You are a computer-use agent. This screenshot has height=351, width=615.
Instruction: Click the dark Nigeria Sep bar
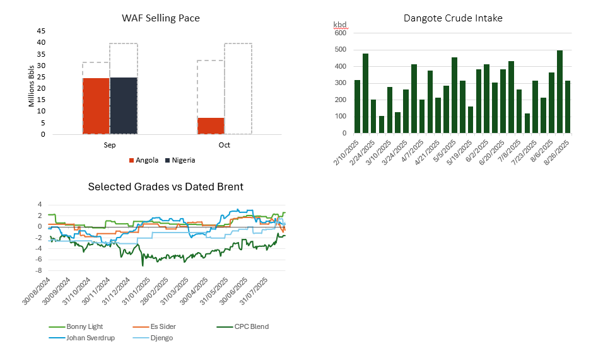tap(124, 106)
